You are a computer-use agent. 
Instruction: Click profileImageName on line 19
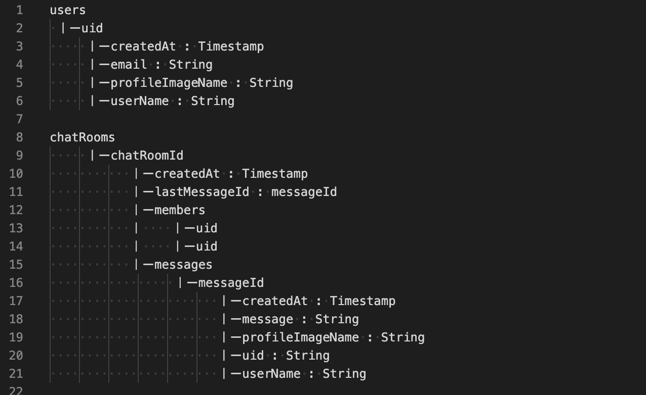(x=301, y=337)
